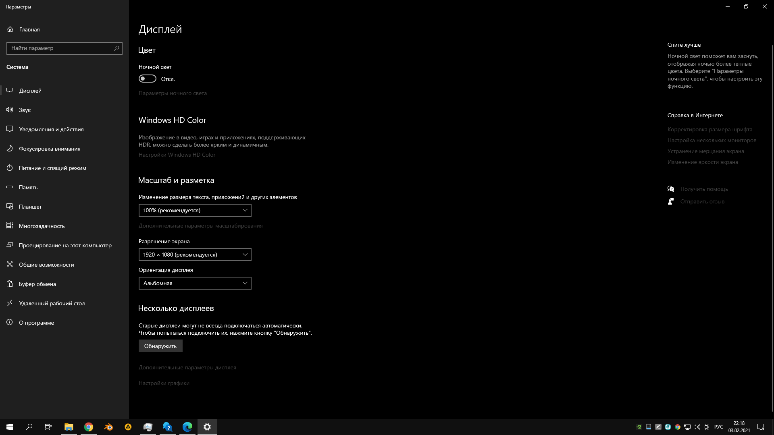
Task: Click the Meet Now tray icon
Action: point(707,427)
